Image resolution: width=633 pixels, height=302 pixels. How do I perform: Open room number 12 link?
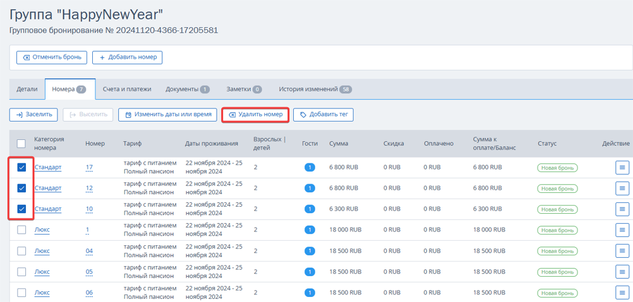coord(89,188)
